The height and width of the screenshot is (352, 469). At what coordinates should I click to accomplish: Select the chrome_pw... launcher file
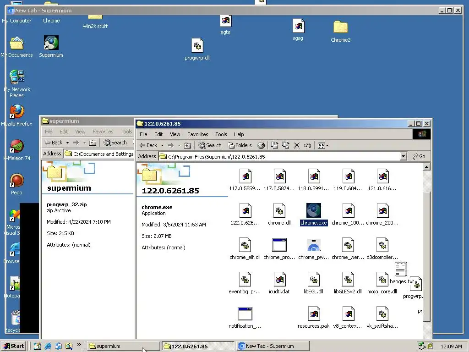click(x=313, y=249)
